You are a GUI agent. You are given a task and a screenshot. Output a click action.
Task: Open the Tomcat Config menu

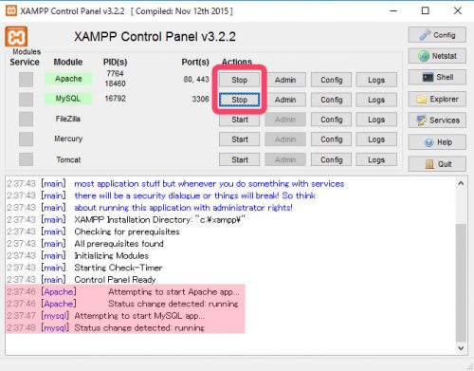point(331,159)
